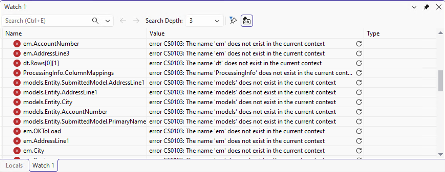Select the dt.Rows[0][1] expression name

pyautogui.click(x=41, y=63)
